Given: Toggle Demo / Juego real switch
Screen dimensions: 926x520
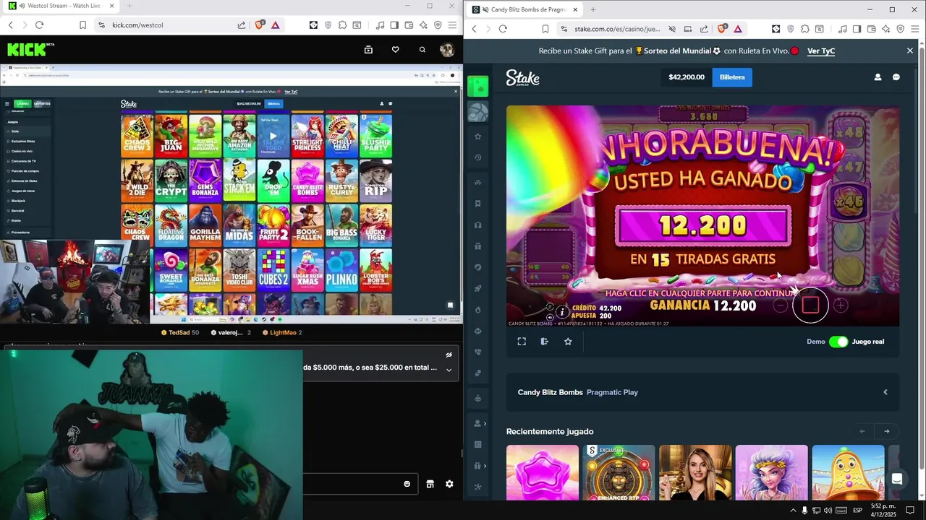Looking at the screenshot, I should [x=838, y=342].
